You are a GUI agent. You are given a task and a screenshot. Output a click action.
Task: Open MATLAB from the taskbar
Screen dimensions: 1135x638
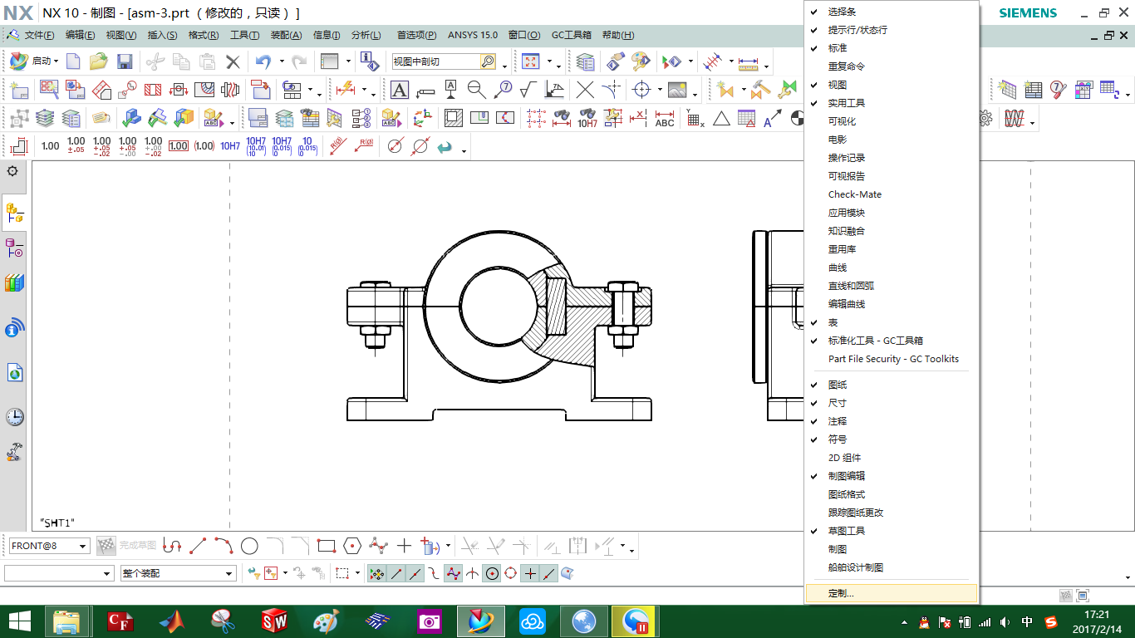point(172,621)
